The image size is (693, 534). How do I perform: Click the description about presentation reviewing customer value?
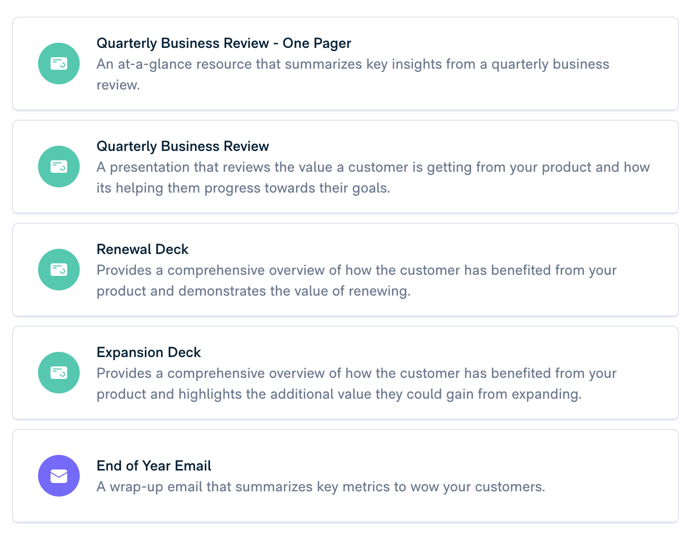pyautogui.click(x=373, y=177)
